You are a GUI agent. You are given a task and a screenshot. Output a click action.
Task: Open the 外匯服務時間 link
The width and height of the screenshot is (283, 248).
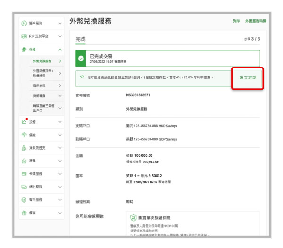click(256, 21)
